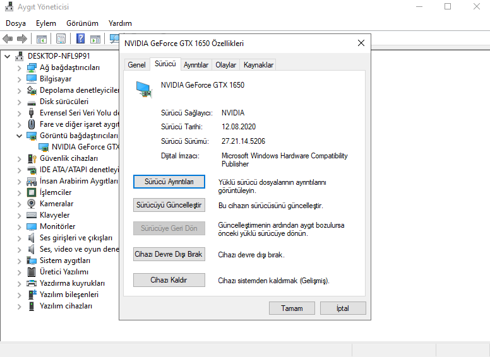Viewport: 490px width, 357px height.
Task: Click the Yazılım bileşenleri icon
Action: click(32, 295)
